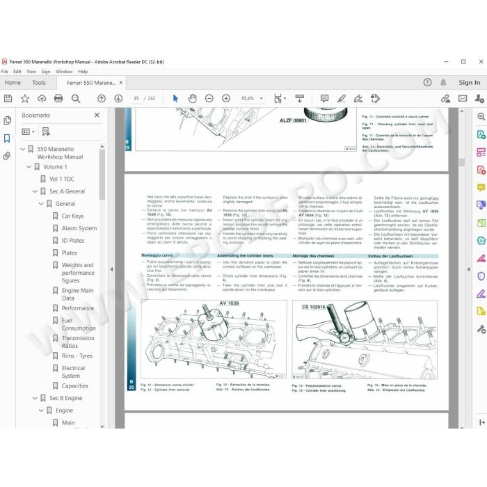The image size is (487, 487).
Task: Open the Comment tool in right pane
Action: [x=481, y=187]
